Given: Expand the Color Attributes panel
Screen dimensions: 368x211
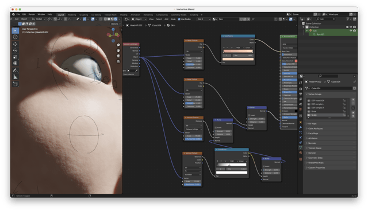Looking at the screenshot, I should tap(330, 128).
